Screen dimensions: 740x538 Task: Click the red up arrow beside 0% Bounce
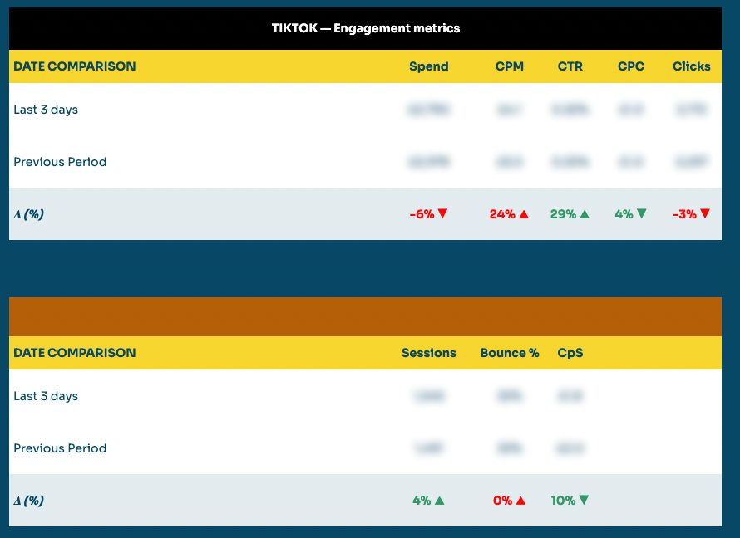pyautogui.click(x=521, y=501)
